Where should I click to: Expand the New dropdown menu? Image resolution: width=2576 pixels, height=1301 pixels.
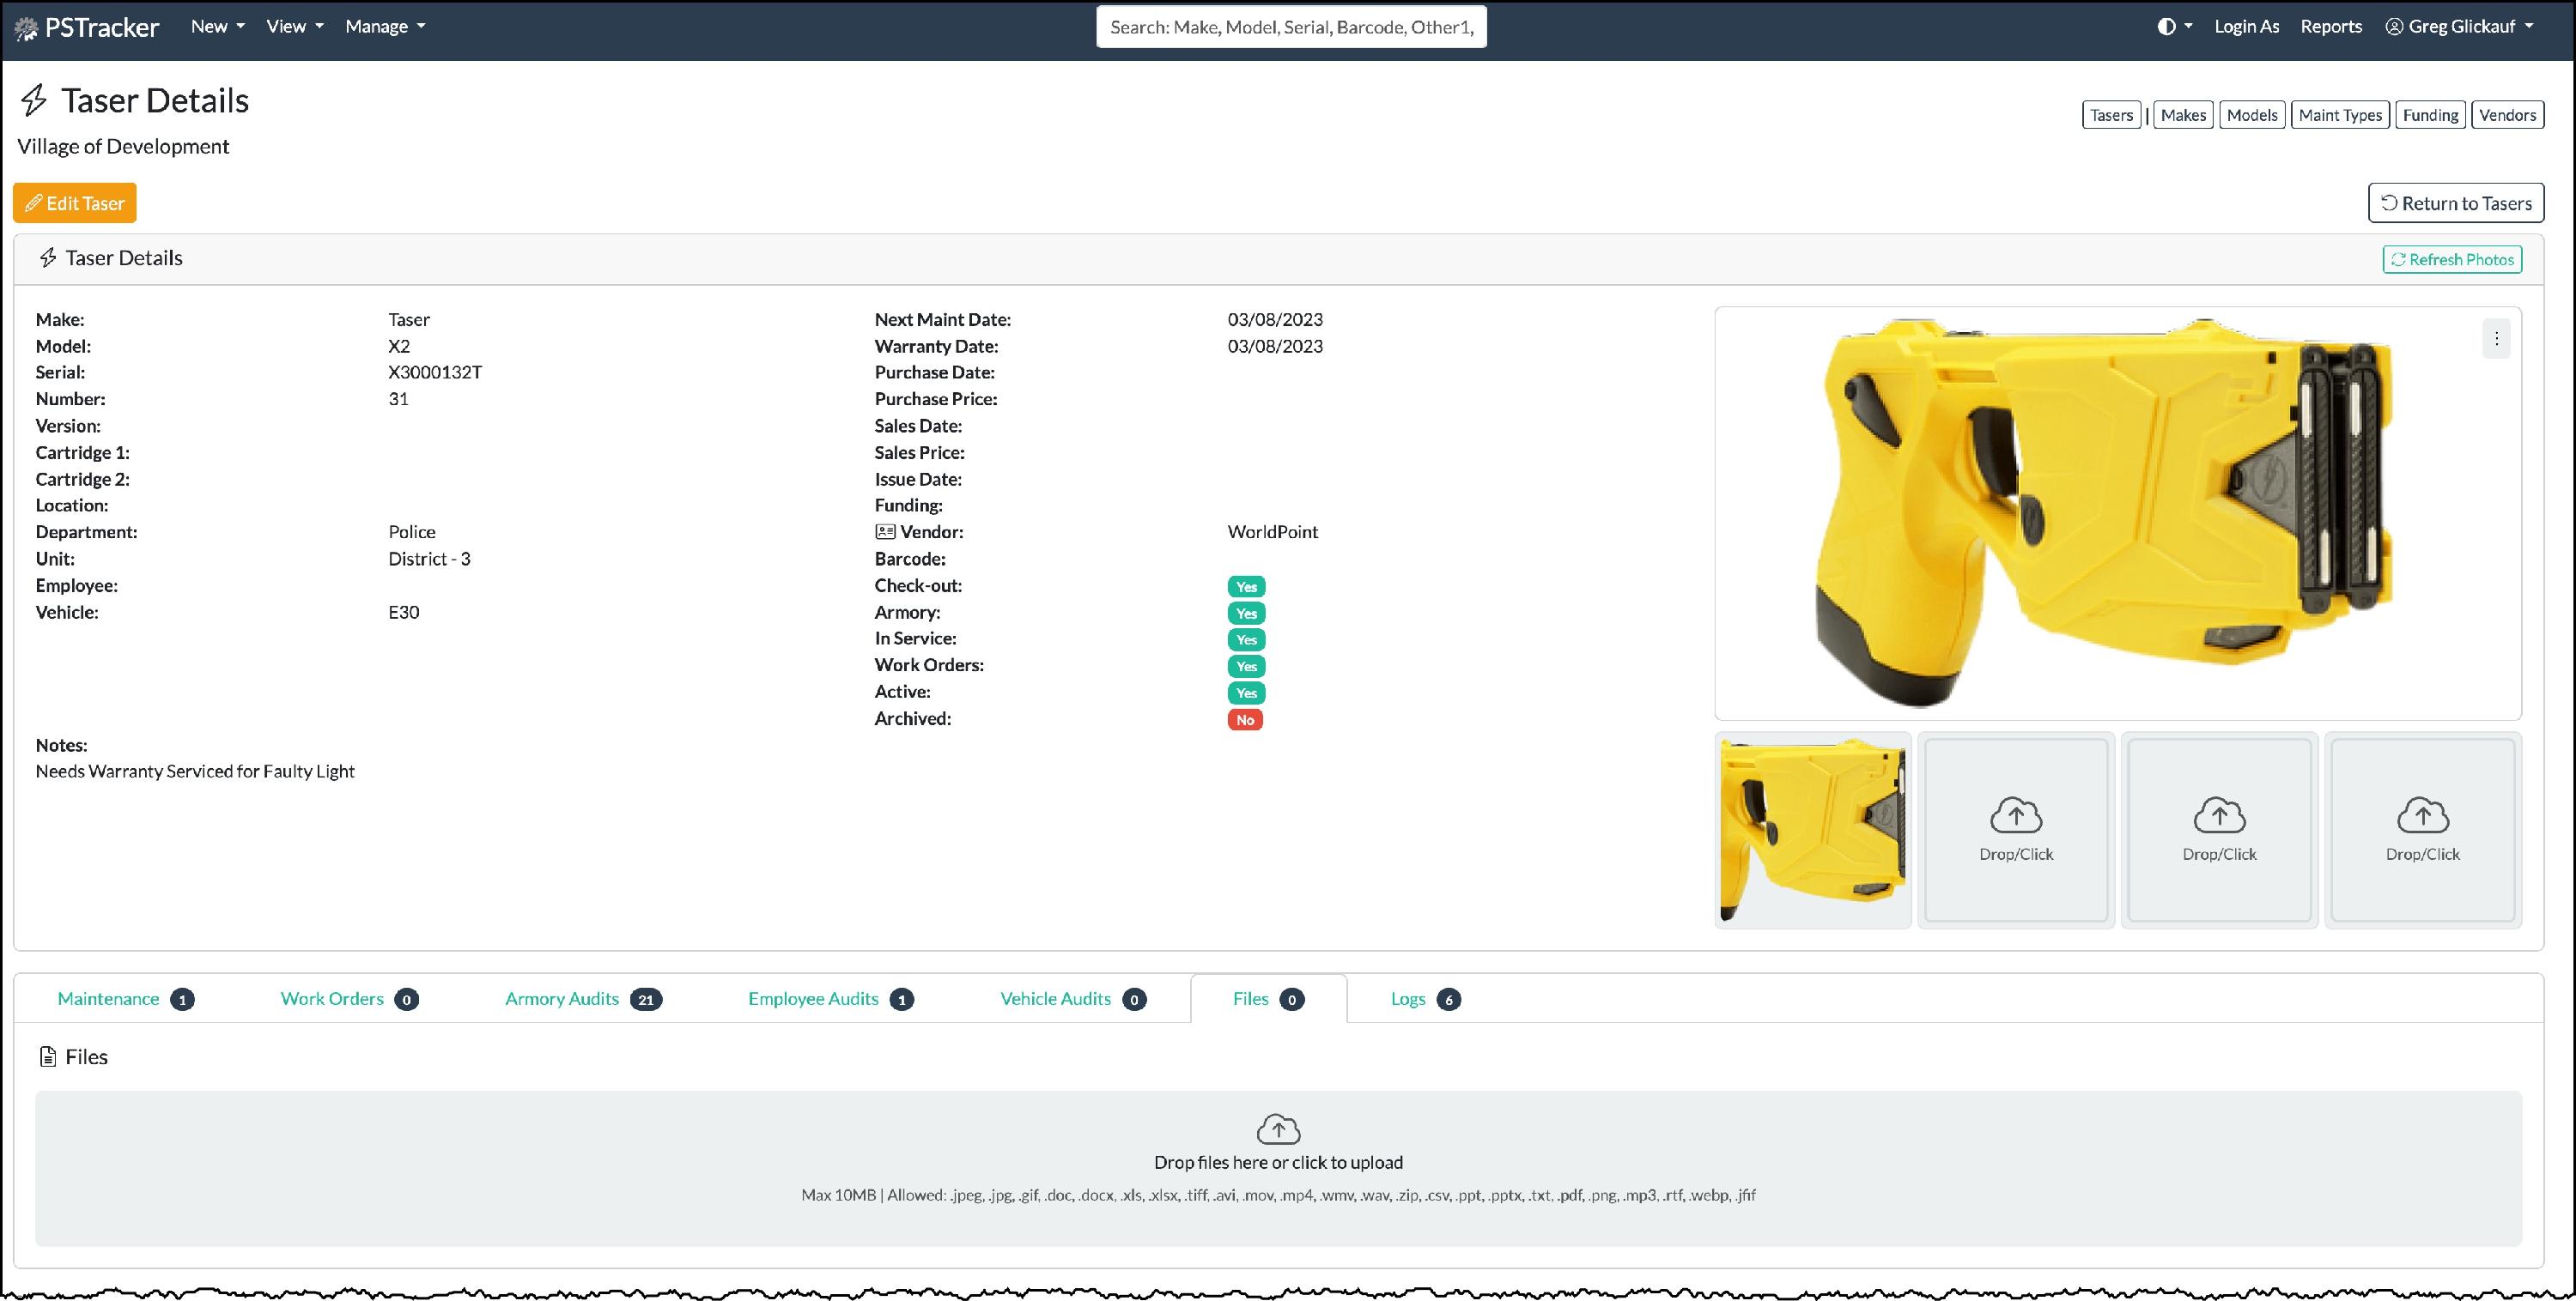coord(217,27)
